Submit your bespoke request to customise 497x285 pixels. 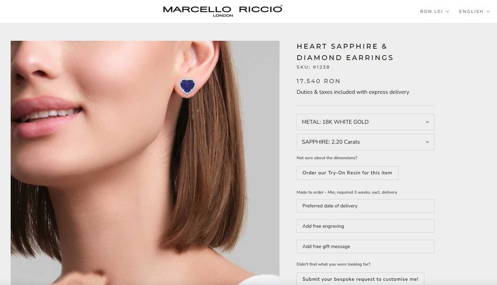click(x=360, y=279)
